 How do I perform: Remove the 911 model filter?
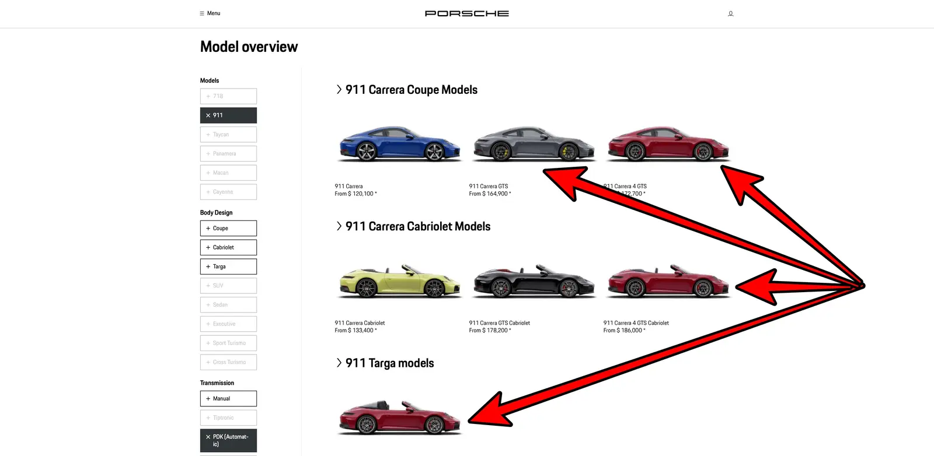click(228, 115)
